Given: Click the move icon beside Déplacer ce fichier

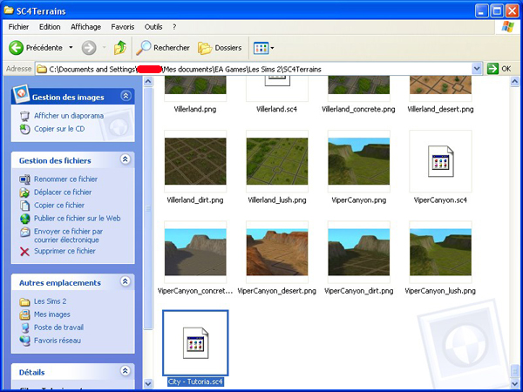Looking at the screenshot, I should tap(24, 193).
